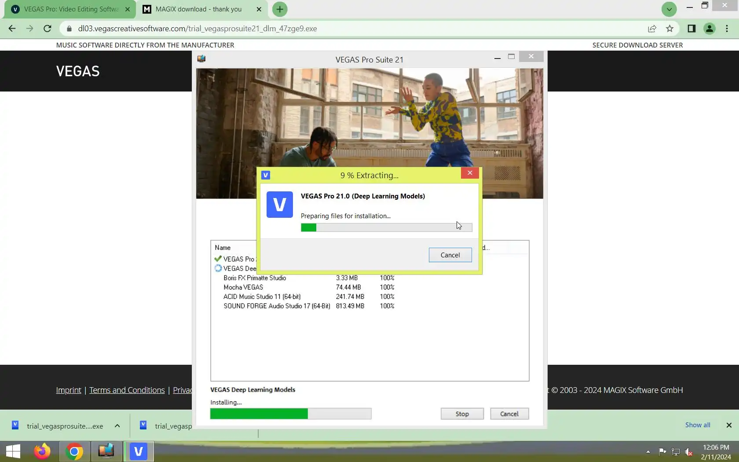Click the site lock icon
Screen dimensions: 739x462
(69, 29)
